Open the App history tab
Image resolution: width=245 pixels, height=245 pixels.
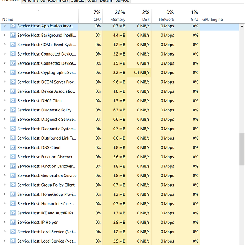[58, 1]
